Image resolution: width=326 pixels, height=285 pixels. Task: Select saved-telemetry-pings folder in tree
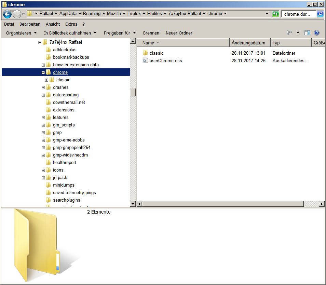pyautogui.click(x=74, y=192)
